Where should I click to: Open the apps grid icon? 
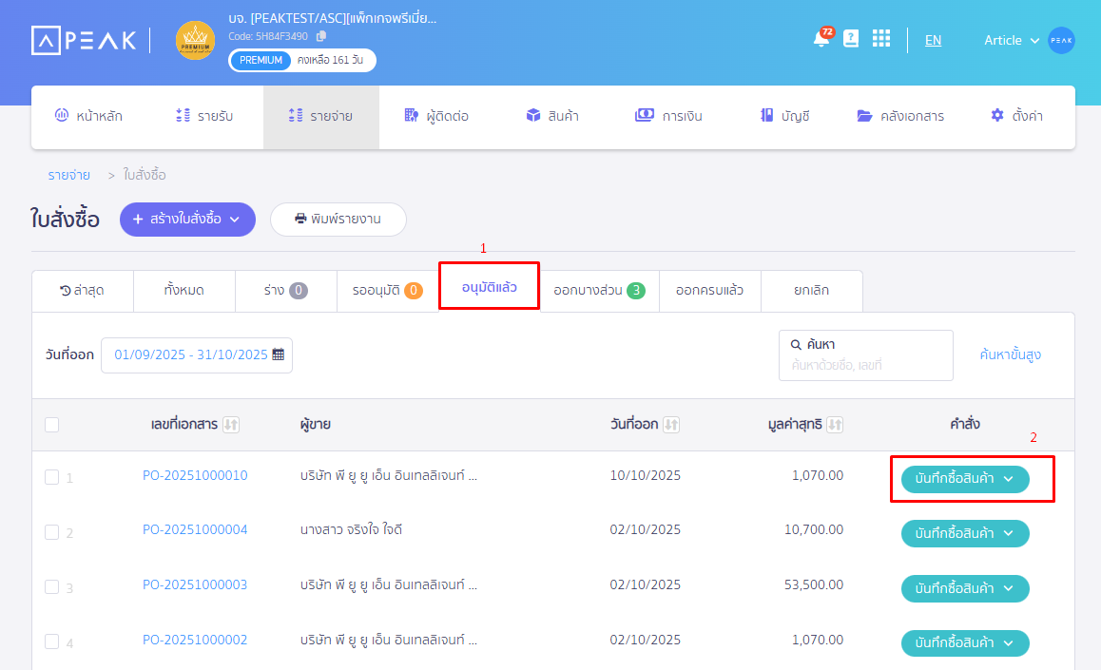(x=881, y=39)
